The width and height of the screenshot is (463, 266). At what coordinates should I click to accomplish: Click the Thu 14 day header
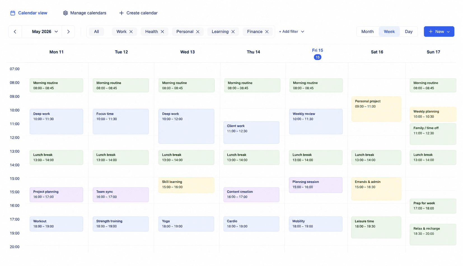click(x=253, y=52)
